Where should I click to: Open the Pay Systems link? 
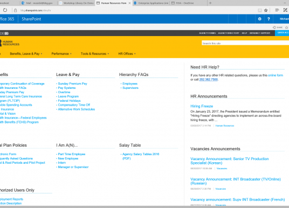(x=67, y=88)
